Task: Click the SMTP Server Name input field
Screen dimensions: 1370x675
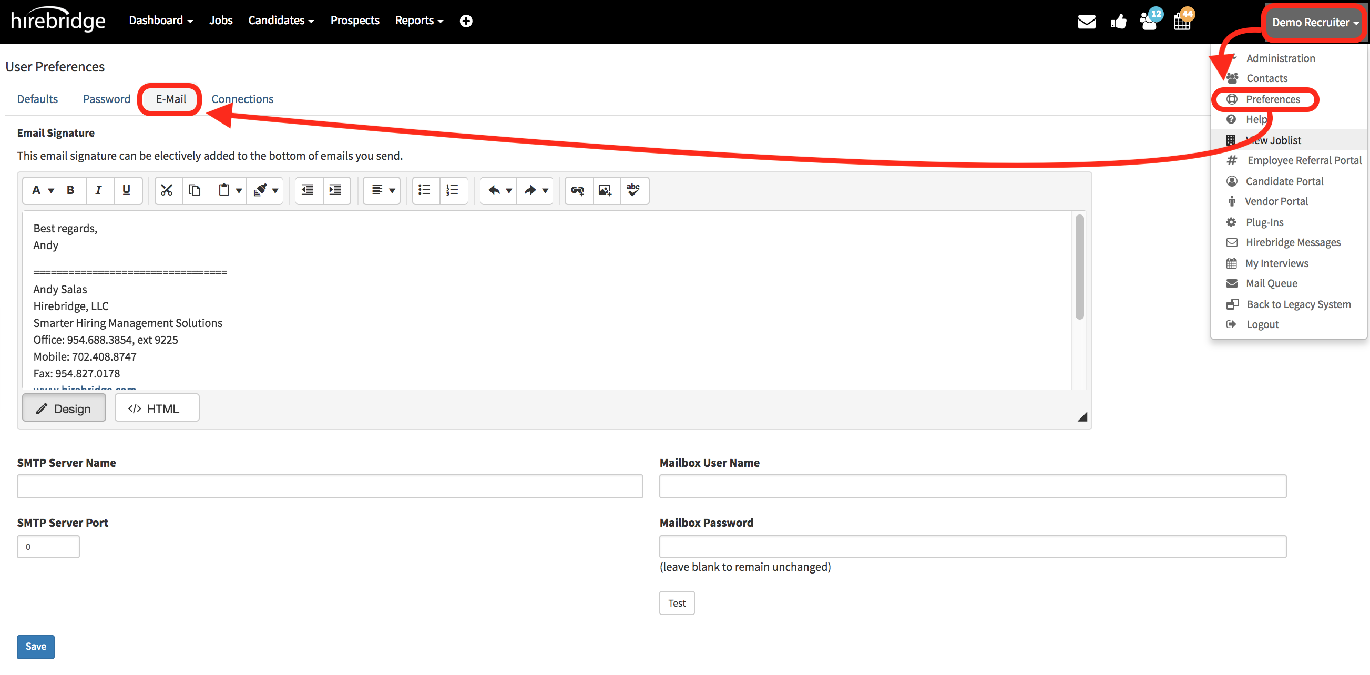Action: 329,486
